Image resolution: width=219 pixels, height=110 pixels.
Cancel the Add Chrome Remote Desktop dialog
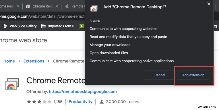[160, 75]
